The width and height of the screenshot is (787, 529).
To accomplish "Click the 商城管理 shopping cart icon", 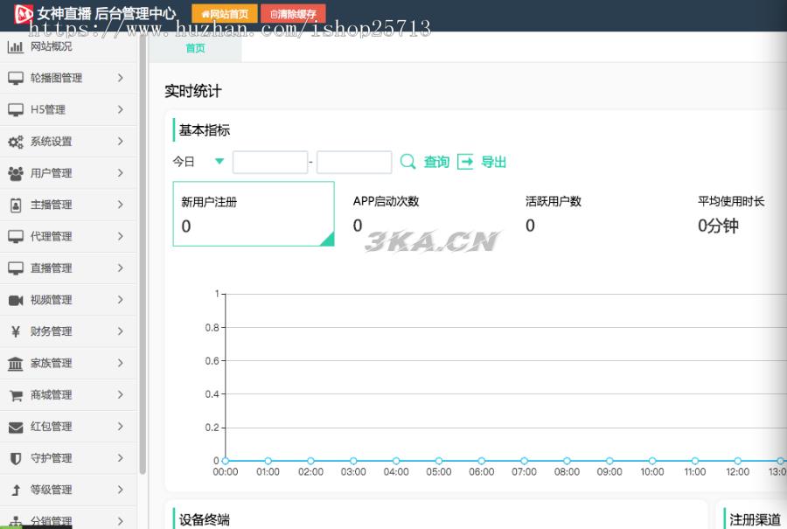I will coord(15,395).
